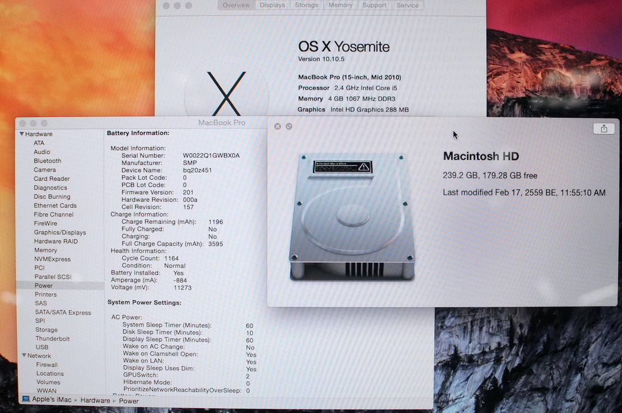Select FireWire in the sidebar
This screenshot has height=413, width=622.
[x=45, y=223]
